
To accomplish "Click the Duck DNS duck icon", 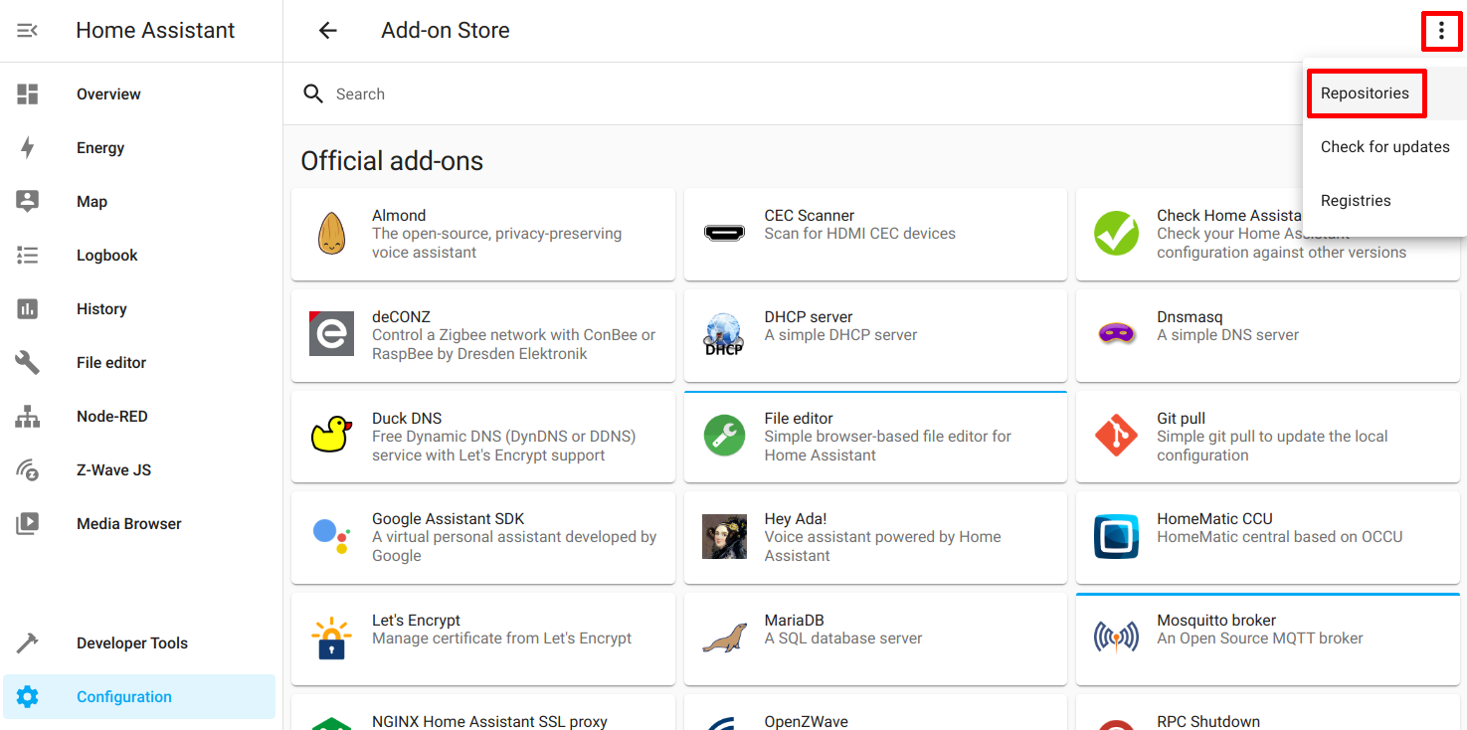I will point(331,435).
